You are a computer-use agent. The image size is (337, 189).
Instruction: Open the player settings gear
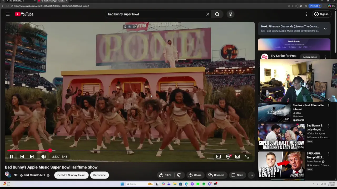pos(228,157)
